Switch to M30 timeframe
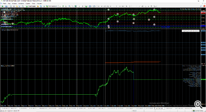Screen dimensions: 206x112 [108, 6]
